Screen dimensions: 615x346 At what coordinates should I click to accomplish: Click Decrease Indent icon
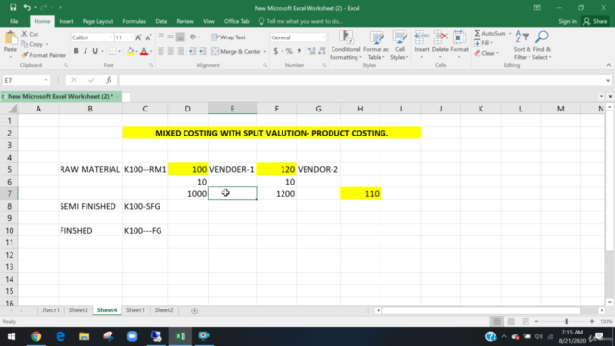(x=192, y=51)
